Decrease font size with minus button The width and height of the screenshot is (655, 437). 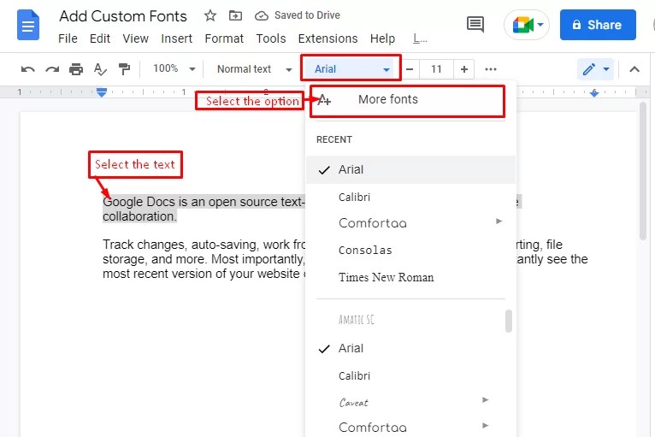pyautogui.click(x=410, y=69)
